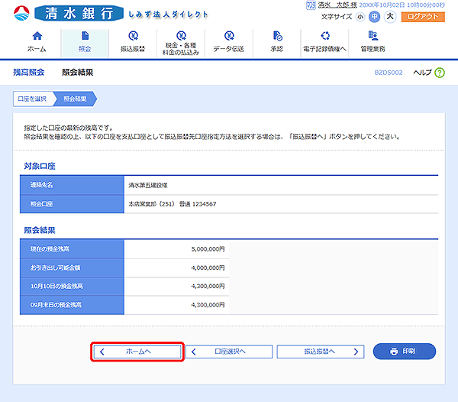
Task: Open the 照会 inquiry document icon
Action: pyautogui.click(x=85, y=36)
